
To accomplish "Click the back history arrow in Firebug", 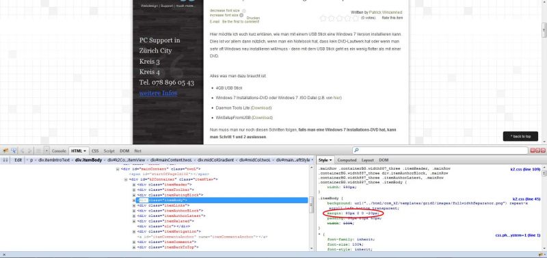I will 22,151.
